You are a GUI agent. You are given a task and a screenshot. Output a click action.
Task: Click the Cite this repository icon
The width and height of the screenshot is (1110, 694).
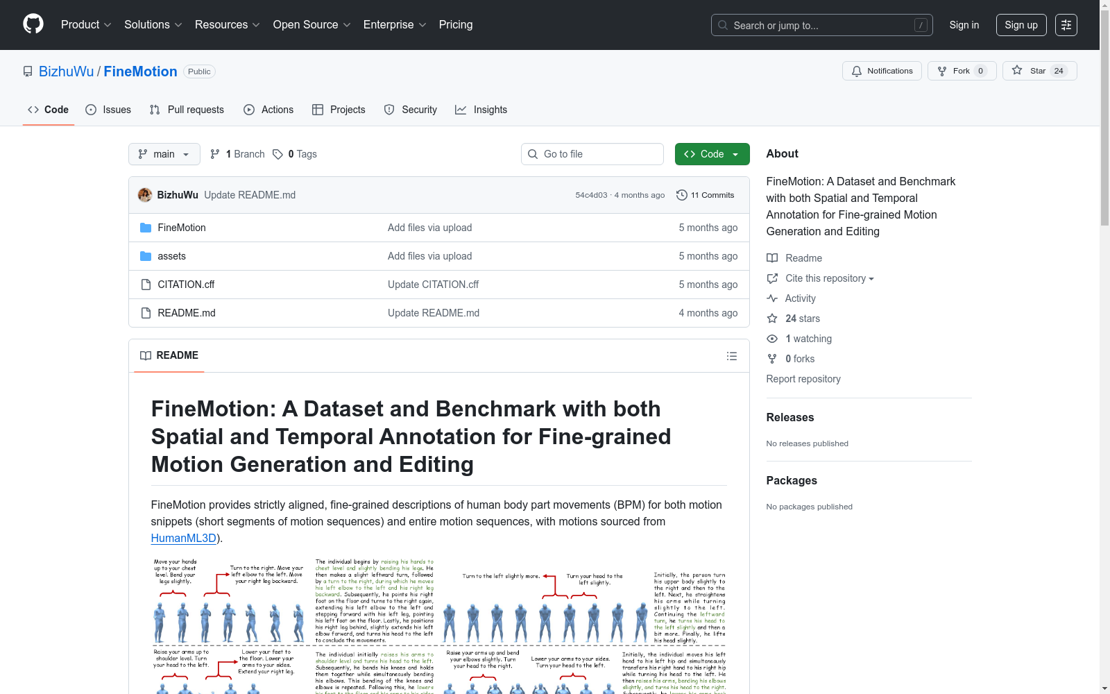click(772, 278)
